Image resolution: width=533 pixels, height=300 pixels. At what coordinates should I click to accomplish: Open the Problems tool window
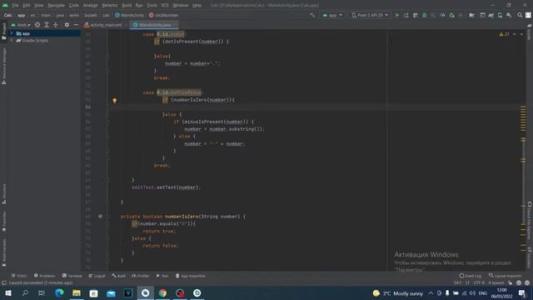[x=44, y=276]
